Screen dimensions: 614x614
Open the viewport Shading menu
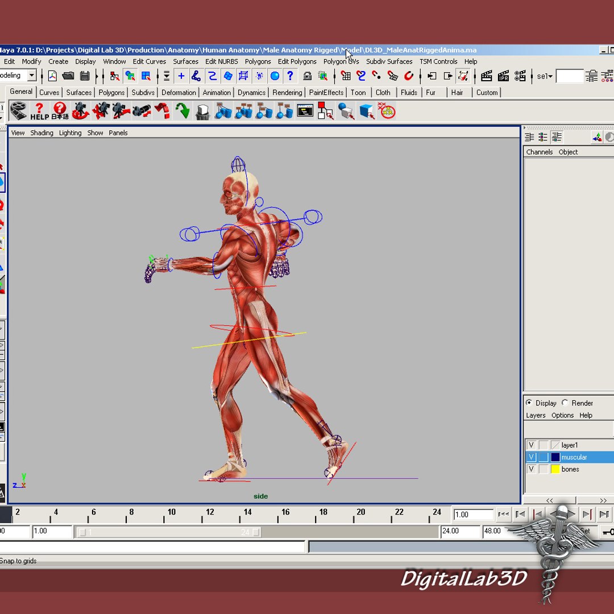click(x=42, y=132)
